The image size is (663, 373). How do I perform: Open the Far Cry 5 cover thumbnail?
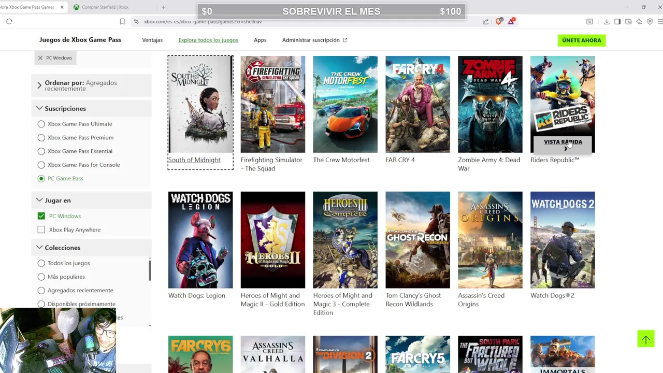418,354
